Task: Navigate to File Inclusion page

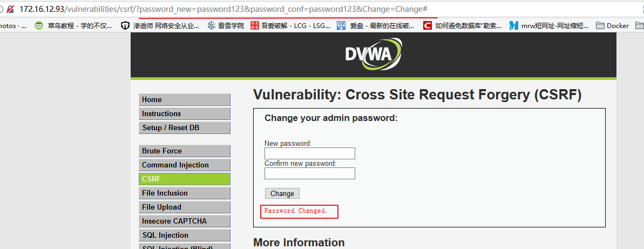Action: coord(184,193)
